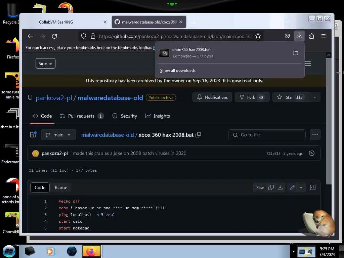Star the malwaredatabase-old repository
This screenshot has height=258, width=344.
pos(291,97)
